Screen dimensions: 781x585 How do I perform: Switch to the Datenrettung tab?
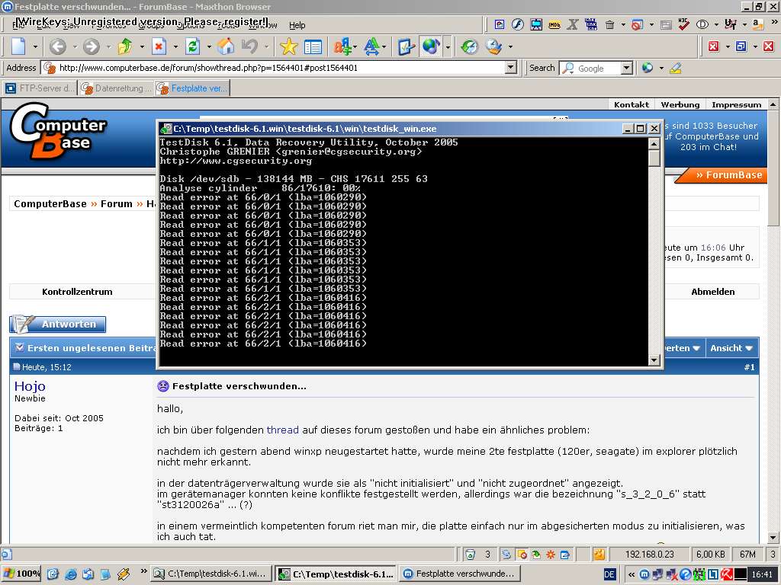tap(116, 88)
